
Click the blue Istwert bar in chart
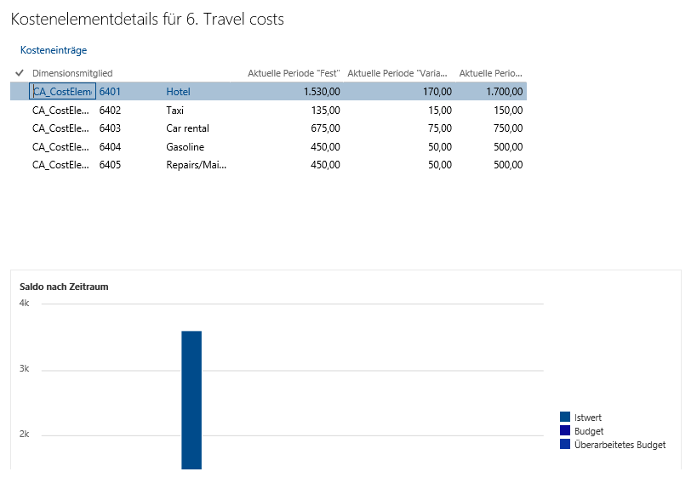(x=191, y=400)
